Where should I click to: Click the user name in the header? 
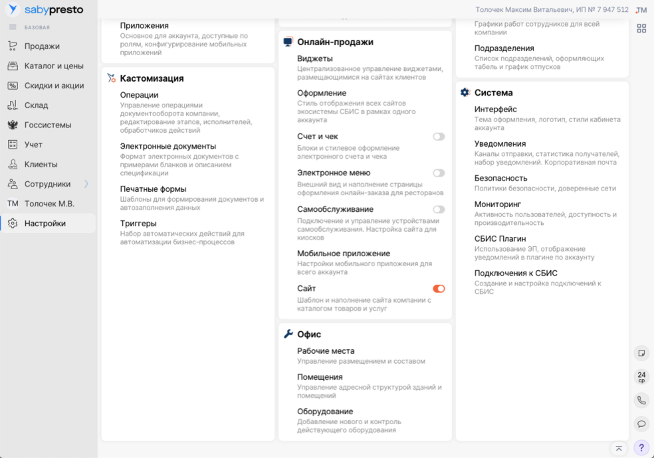coord(552,10)
